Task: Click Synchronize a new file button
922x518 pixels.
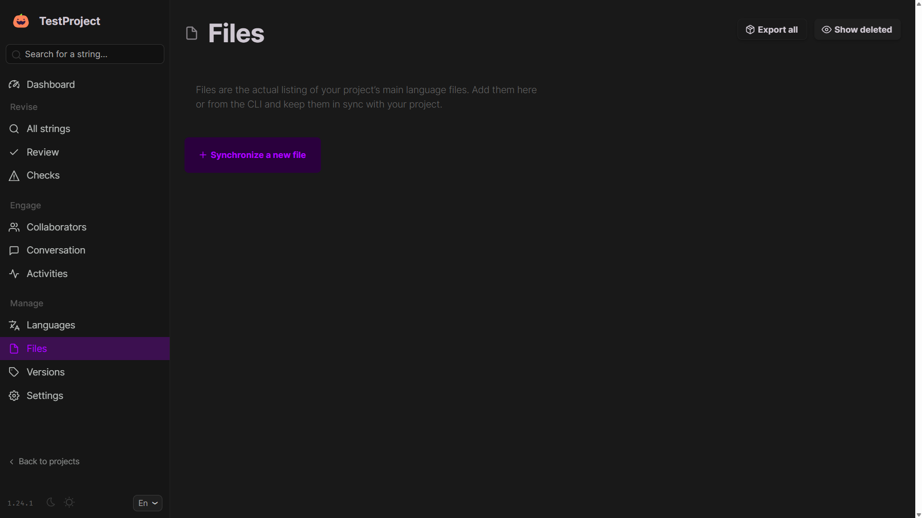Action: click(252, 155)
